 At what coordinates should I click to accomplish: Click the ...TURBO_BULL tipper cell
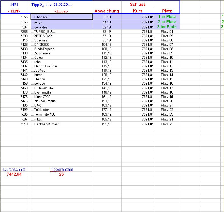62,32
